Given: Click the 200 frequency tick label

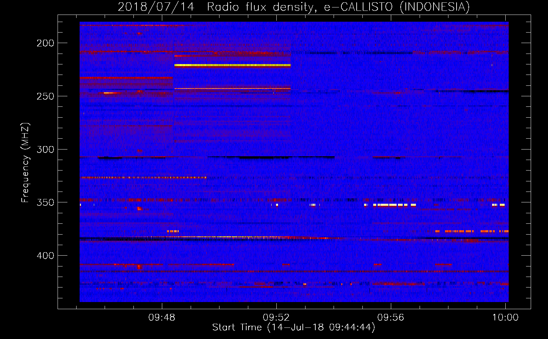Looking at the screenshot, I should pyautogui.click(x=45, y=43).
